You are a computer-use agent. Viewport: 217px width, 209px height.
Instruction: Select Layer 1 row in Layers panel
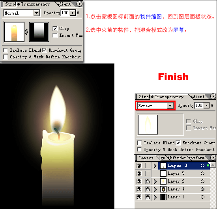172,197
